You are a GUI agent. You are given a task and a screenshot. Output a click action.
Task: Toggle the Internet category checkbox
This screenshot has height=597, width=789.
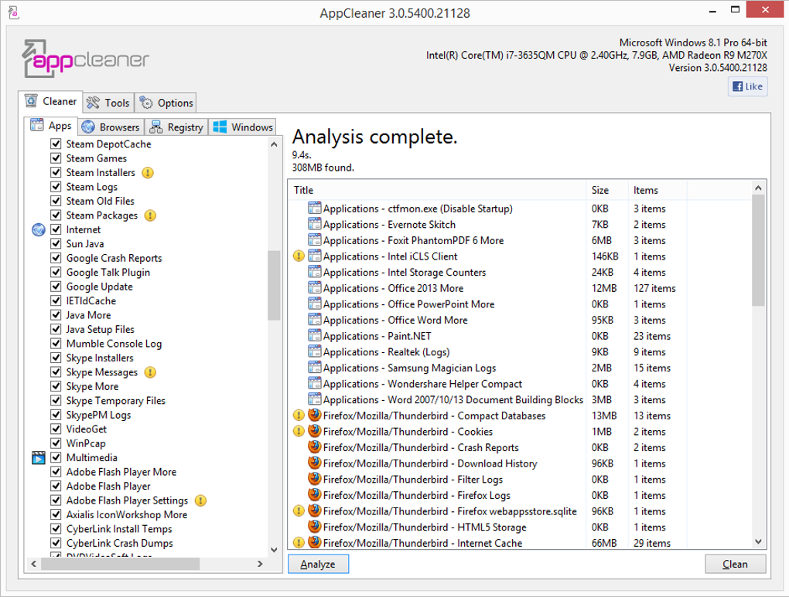pyautogui.click(x=56, y=229)
